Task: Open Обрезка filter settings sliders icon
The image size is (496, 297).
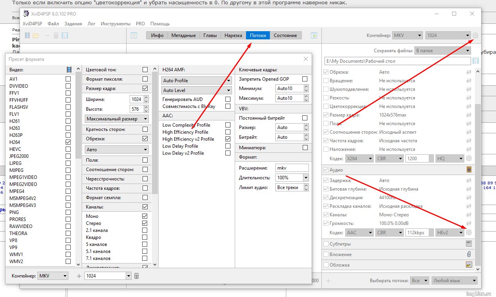Action: (469, 72)
